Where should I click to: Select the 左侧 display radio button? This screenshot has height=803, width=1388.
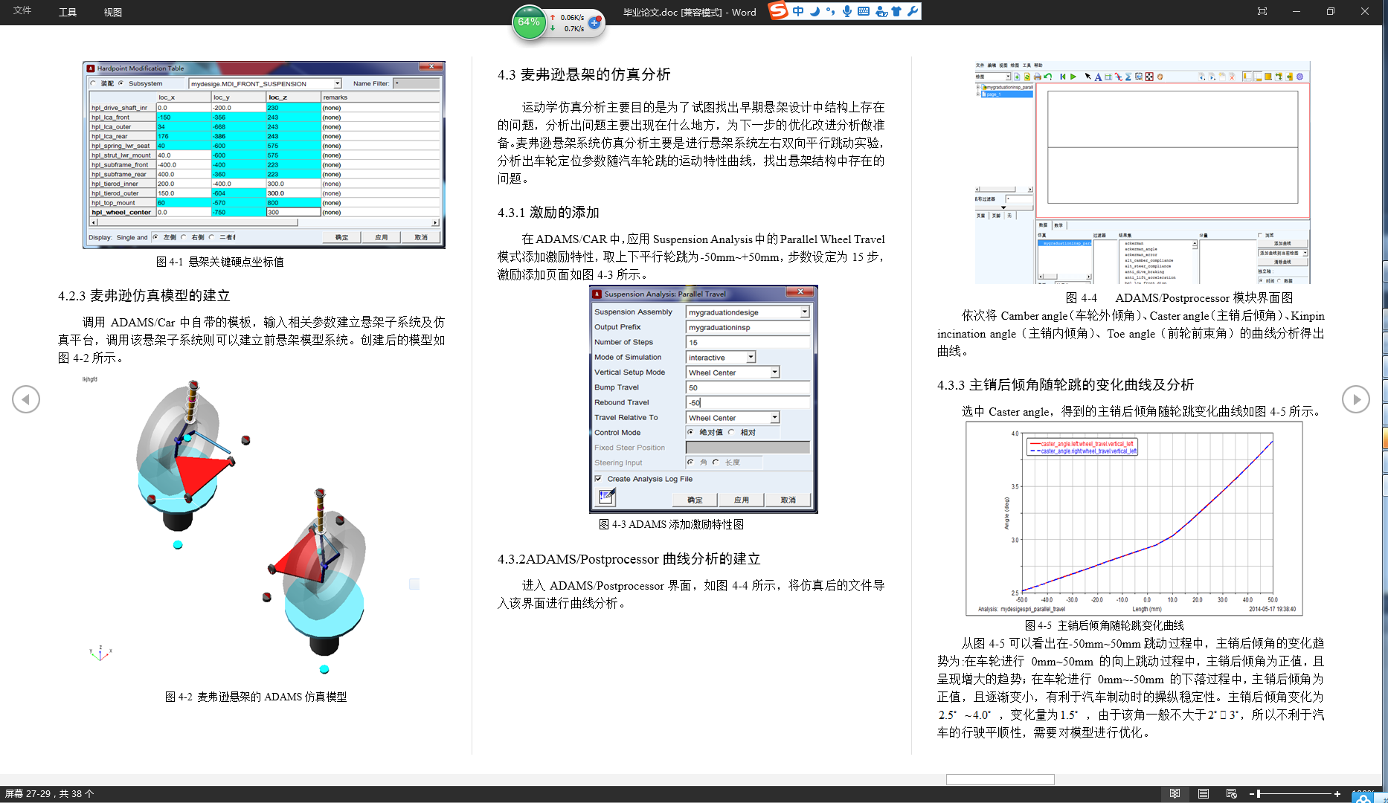(155, 237)
